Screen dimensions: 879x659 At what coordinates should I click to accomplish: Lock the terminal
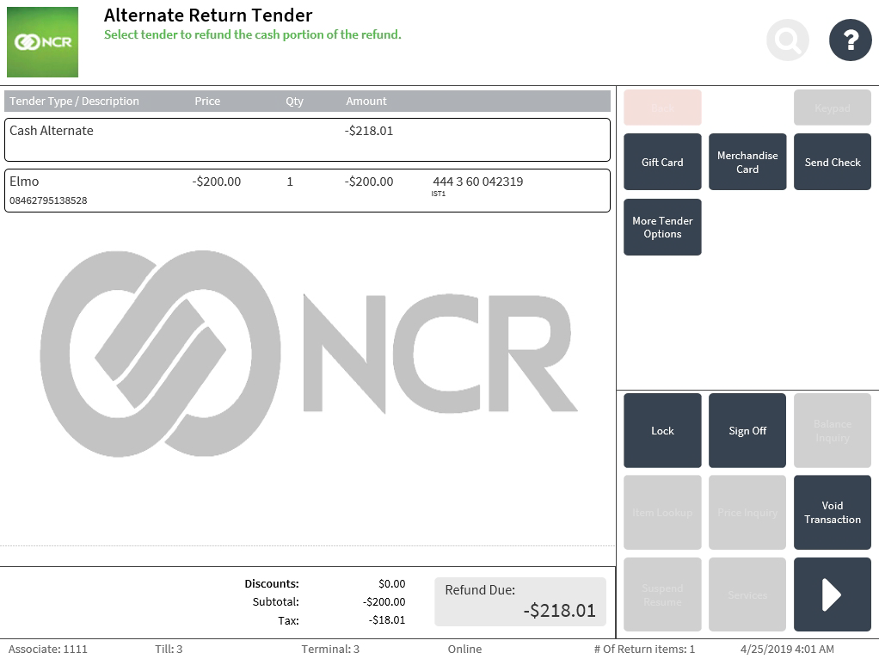point(662,430)
